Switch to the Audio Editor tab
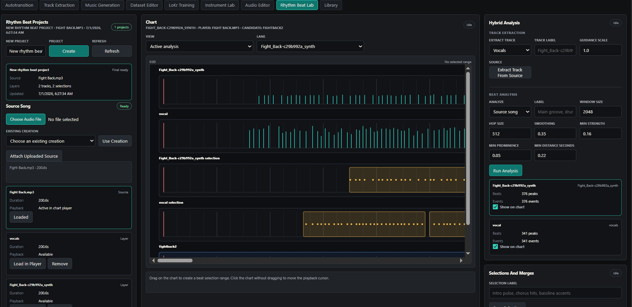 258,5
